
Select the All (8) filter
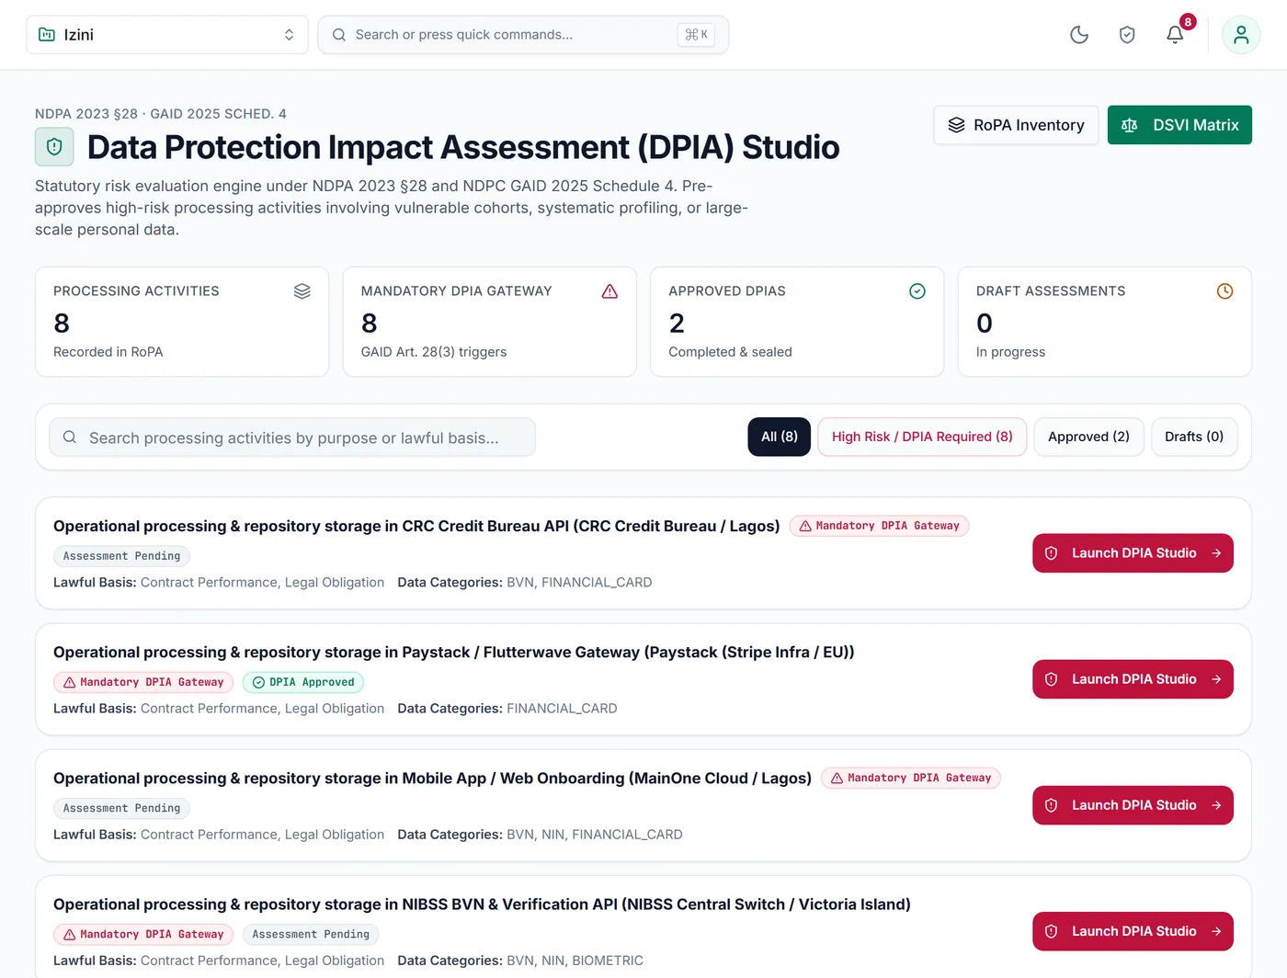pyautogui.click(x=780, y=437)
